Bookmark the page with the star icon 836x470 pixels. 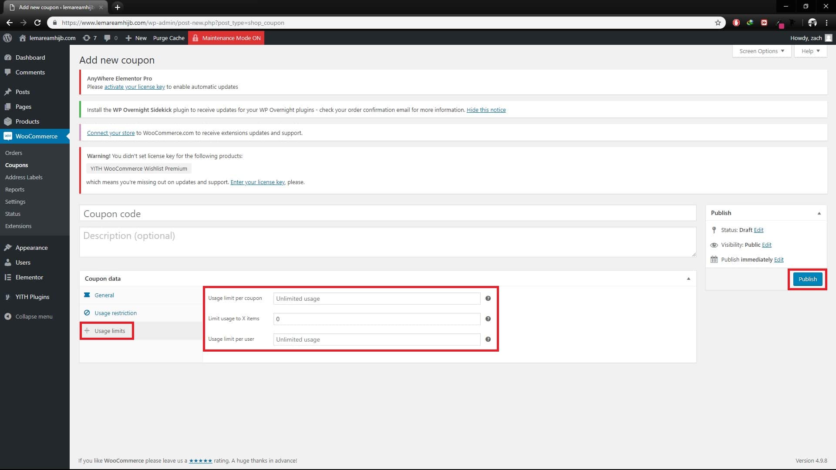pyautogui.click(x=718, y=23)
